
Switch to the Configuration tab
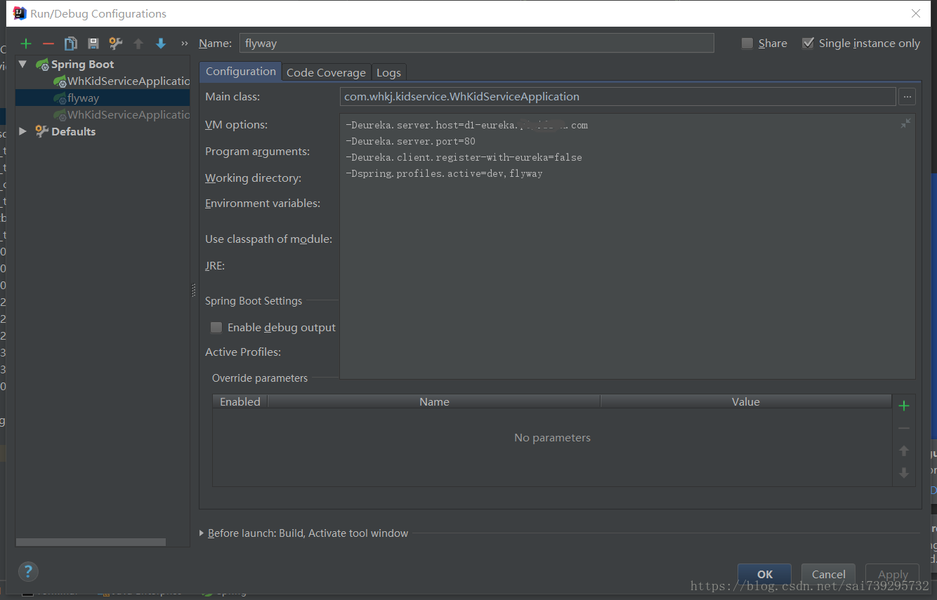(241, 72)
